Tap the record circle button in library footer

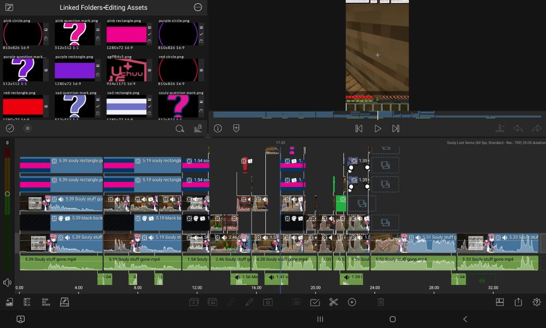tap(27, 128)
